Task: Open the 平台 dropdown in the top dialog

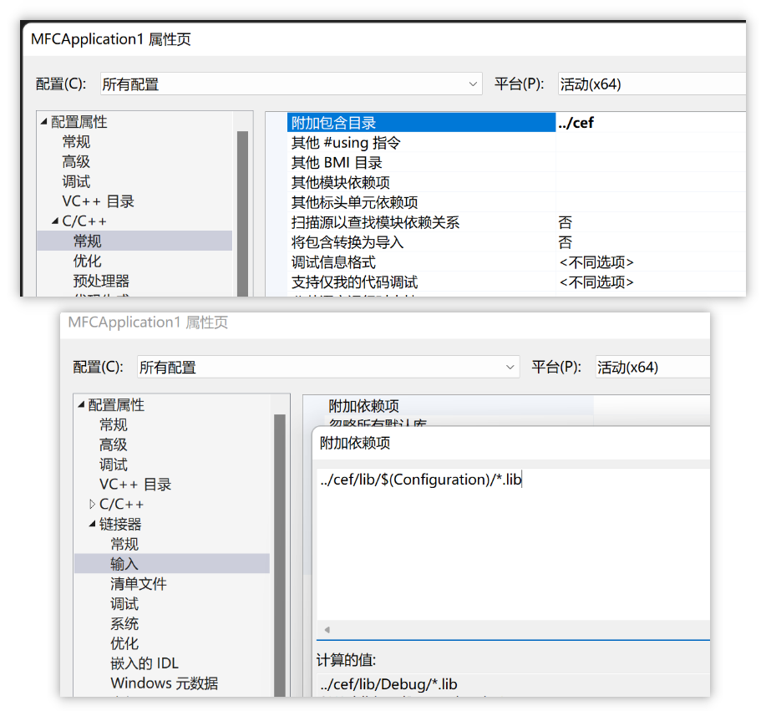Action: (x=650, y=84)
